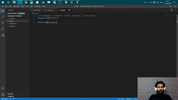Switch to the styles.css tab
Screen dimensions: 178x100
tap(50, 10)
